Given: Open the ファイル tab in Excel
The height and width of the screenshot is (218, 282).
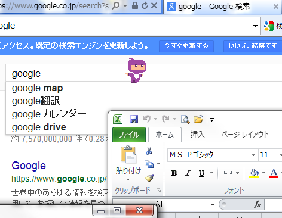Looking at the screenshot, I should [x=129, y=135].
